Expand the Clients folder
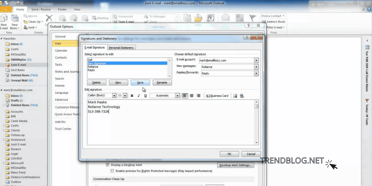This screenshot has height=186, width=372. coord(4,130)
